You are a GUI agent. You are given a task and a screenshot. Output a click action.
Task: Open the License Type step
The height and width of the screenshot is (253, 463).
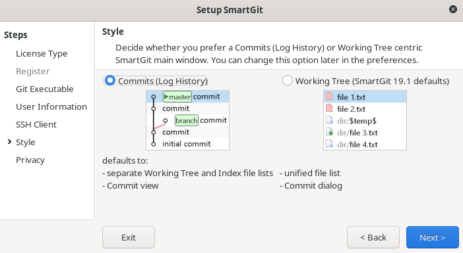coord(42,53)
